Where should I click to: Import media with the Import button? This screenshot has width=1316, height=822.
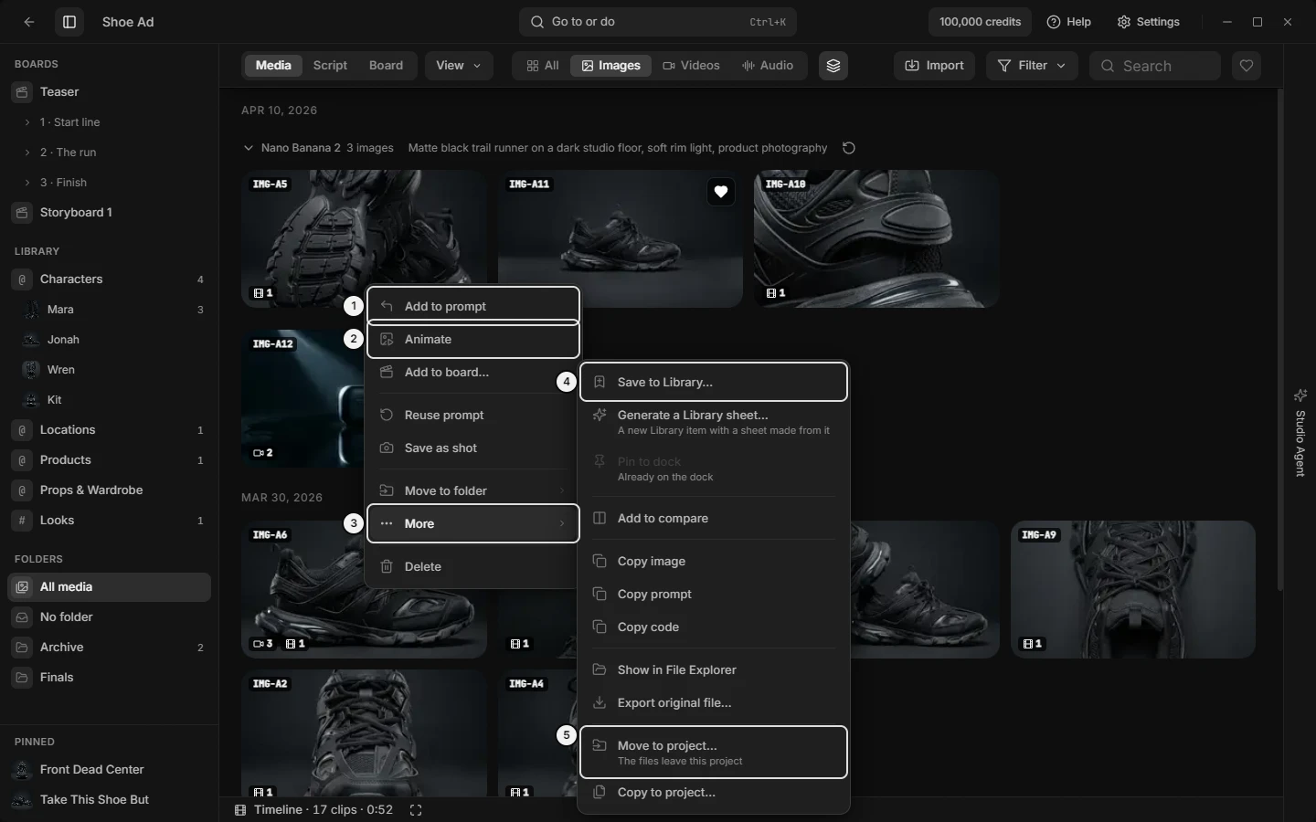tap(934, 66)
